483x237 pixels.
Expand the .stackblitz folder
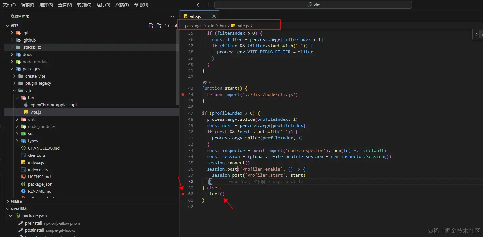[x=12, y=47]
